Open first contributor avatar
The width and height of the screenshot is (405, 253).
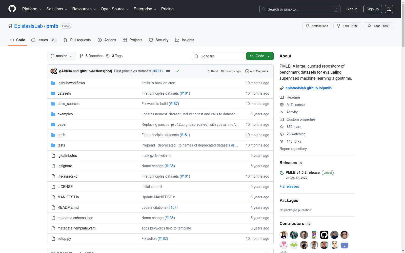point(284,235)
